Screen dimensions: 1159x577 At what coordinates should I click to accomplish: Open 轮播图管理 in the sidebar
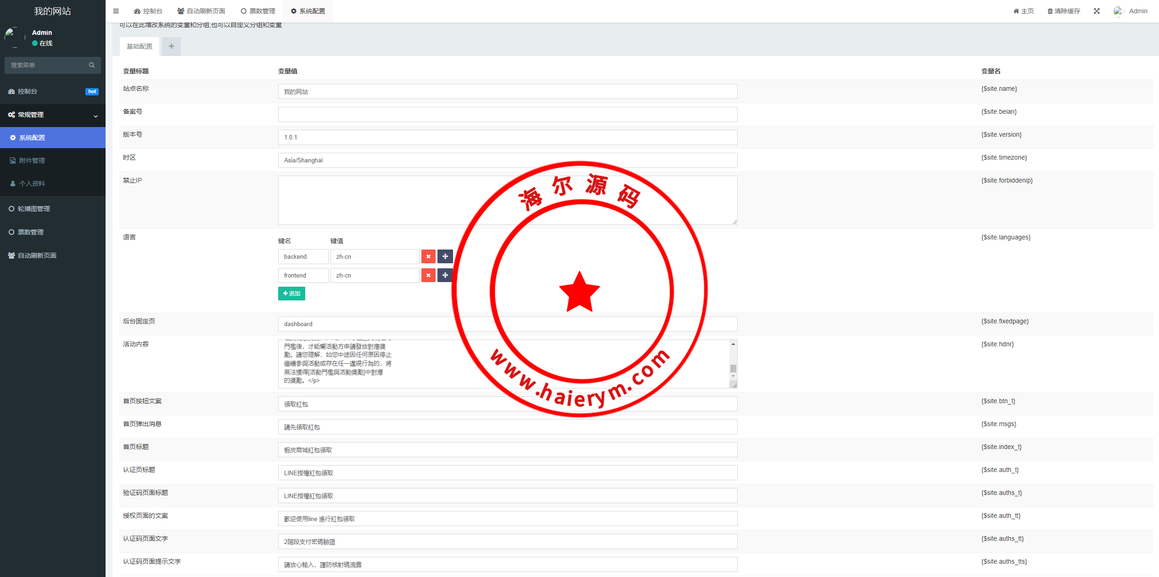pyautogui.click(x=34, y=209)
